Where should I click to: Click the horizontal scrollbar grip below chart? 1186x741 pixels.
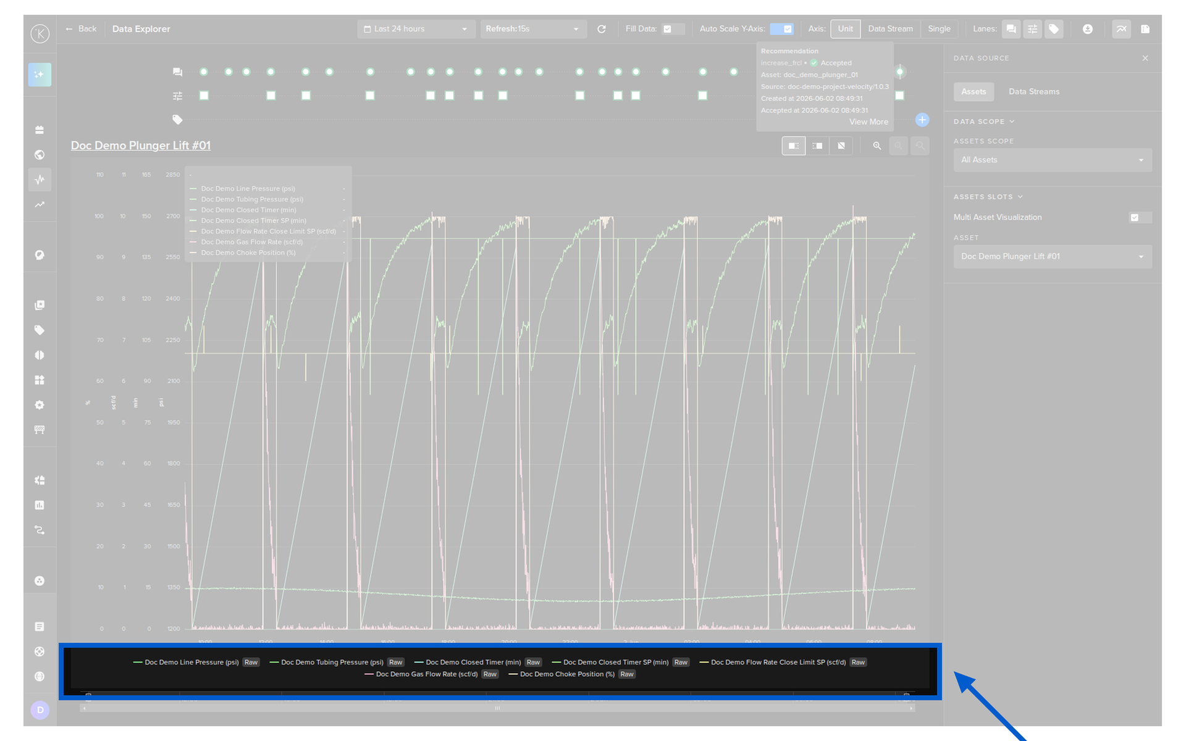click(497, 708)
